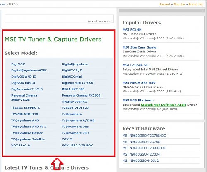207x172 pixels.
Task: Open VOX USB2.0 TV BOX link
Action: (x=77, y=145)
